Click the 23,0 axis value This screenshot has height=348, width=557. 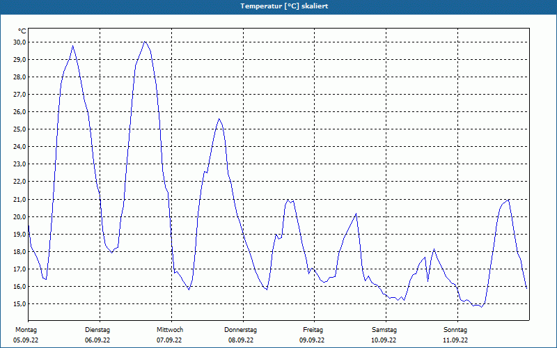(19, 164)
